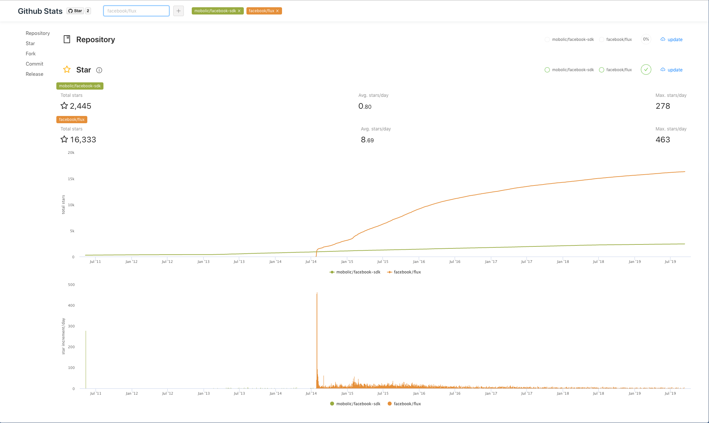Viewport: 709px width, 423px height.
Task: Click update in the Star section
Action: (x=671, y=70)
